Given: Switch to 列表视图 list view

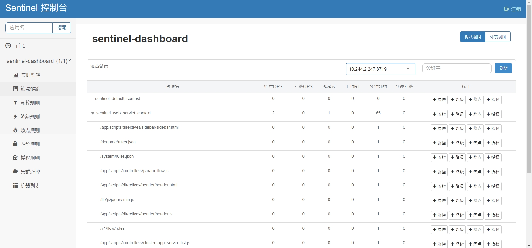Looking at the screenshot, I should [498, 37].
